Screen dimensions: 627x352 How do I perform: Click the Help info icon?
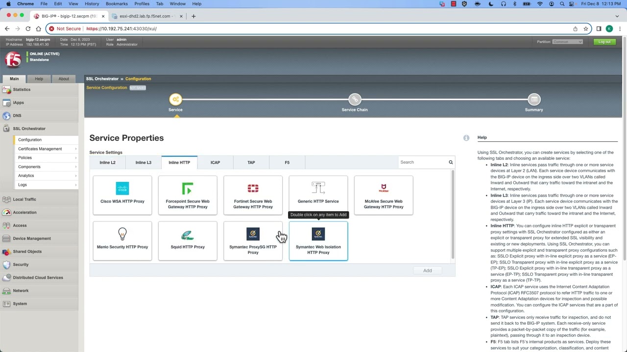(466, 138)
